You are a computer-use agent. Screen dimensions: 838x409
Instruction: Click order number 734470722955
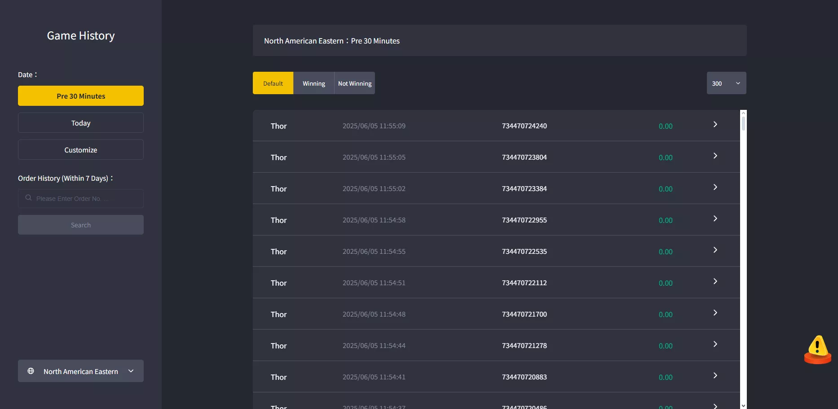525,220
